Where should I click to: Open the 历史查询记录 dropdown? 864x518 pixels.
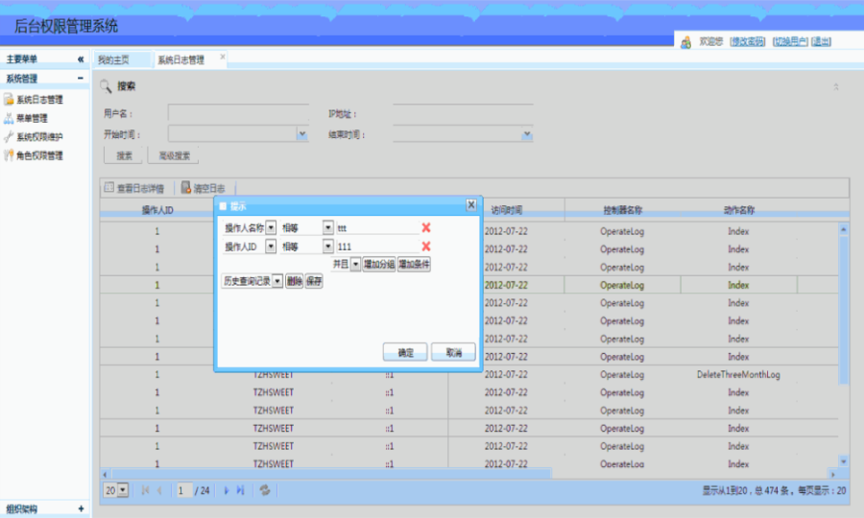click(277, 282)
